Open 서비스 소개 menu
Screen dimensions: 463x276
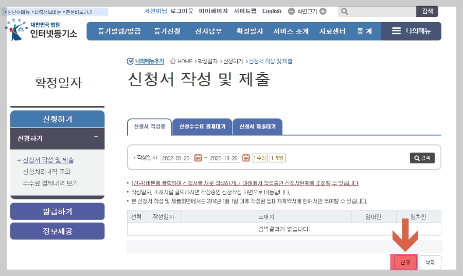point(291,31)
